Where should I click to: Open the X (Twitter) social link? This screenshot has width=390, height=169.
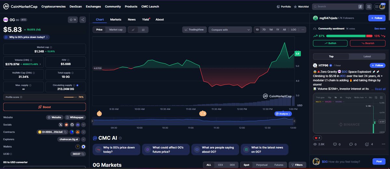tap(61, 124)
